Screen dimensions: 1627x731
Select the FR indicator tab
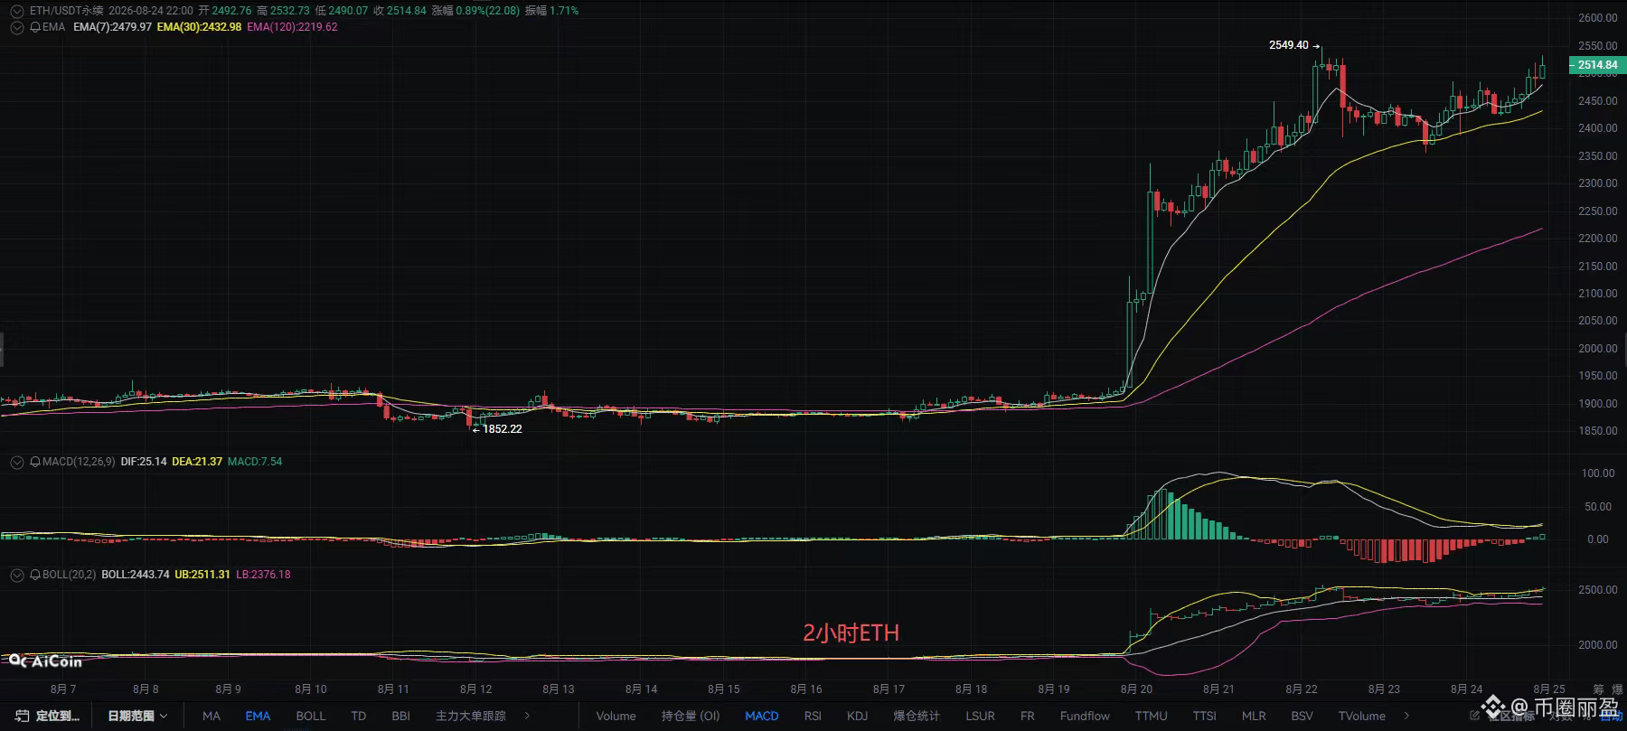[1028, 716]
